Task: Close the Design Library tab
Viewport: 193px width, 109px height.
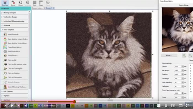Action: click(44, 8)
